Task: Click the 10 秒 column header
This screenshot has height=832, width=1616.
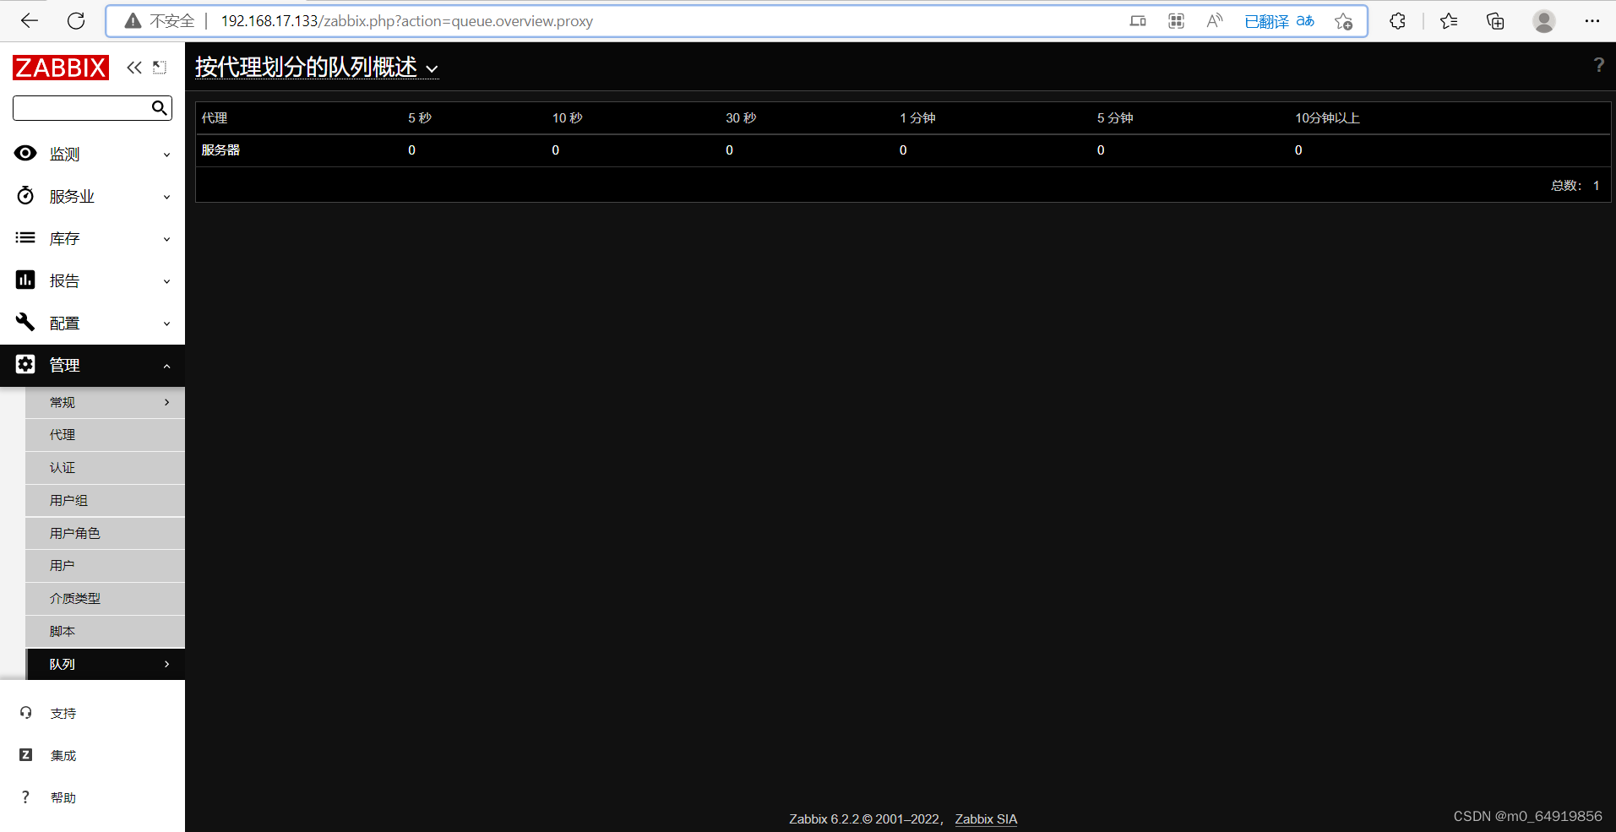Action: [x=568, y=117]
